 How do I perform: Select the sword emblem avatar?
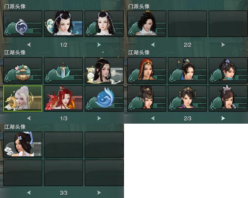coord(63,70)
